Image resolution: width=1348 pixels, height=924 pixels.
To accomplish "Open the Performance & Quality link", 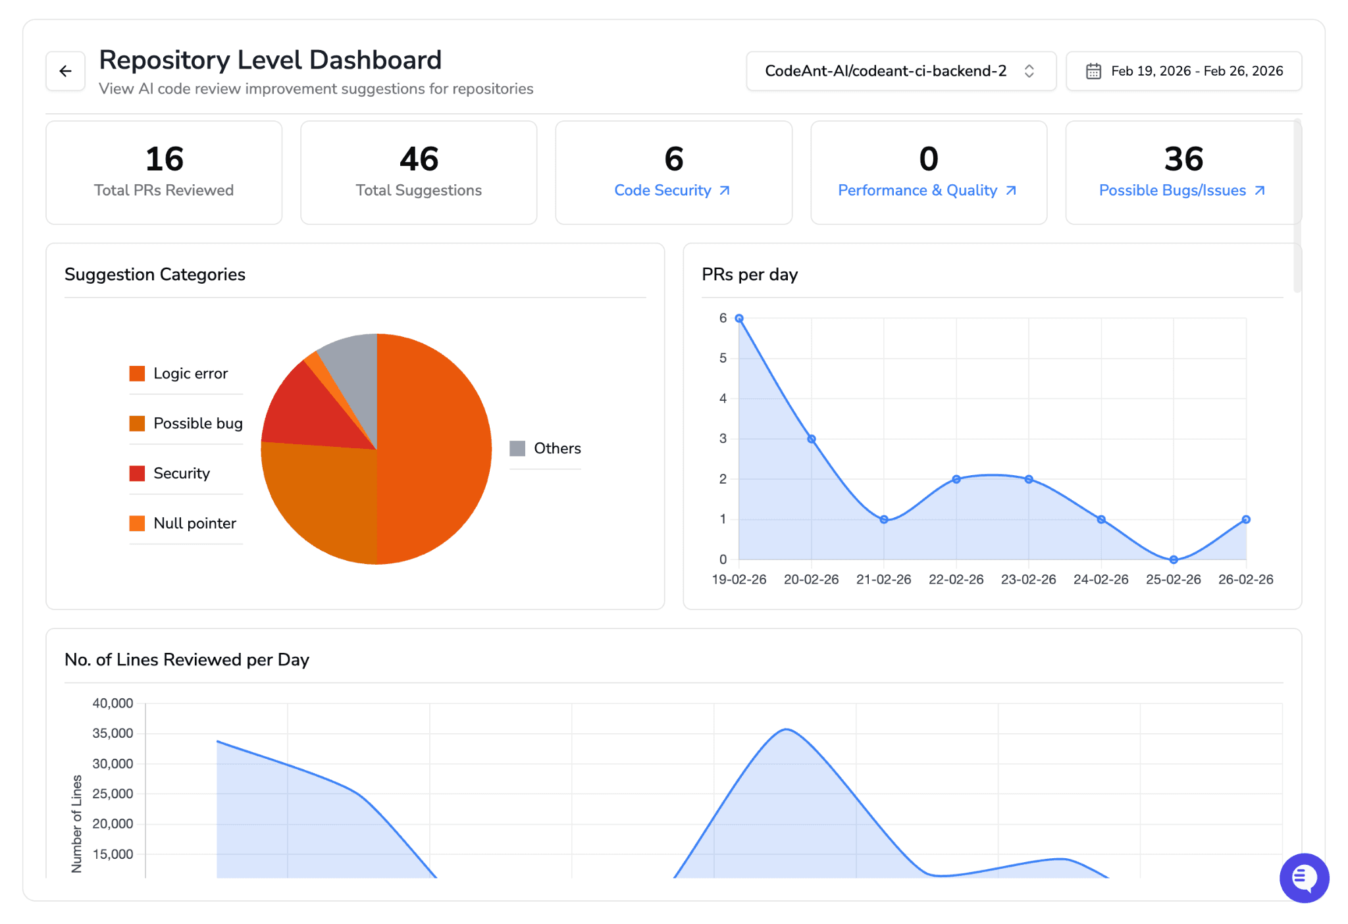I will [x=917, y=191].
